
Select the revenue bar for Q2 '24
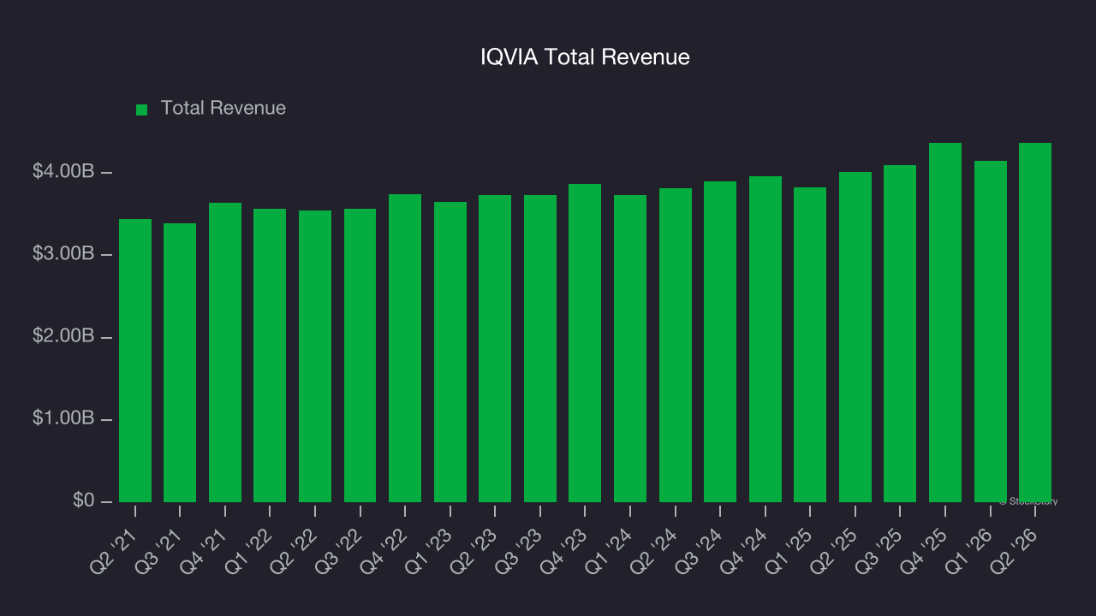tap(676, 345)
